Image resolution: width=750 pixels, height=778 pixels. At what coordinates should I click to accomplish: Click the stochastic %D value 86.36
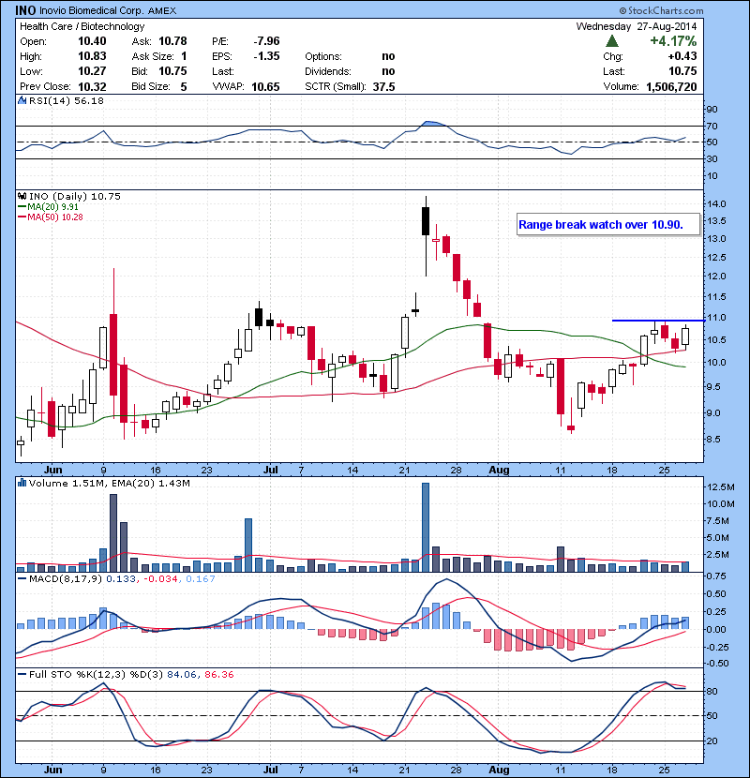[x=218, y=674]
